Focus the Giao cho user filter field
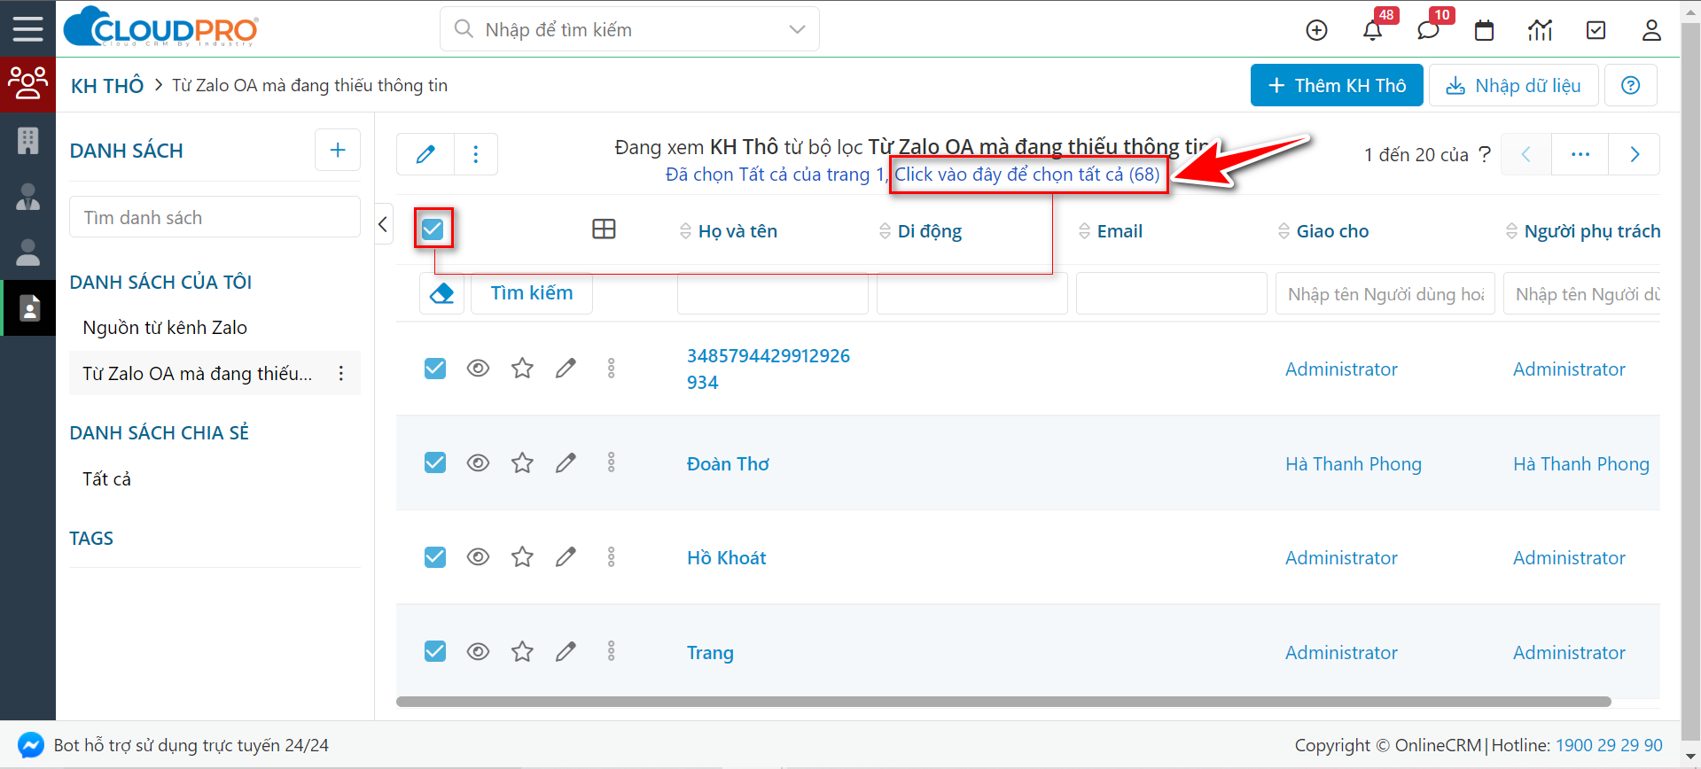The width and height of the screenshot is (1701, 769). tap(1385, 293)
